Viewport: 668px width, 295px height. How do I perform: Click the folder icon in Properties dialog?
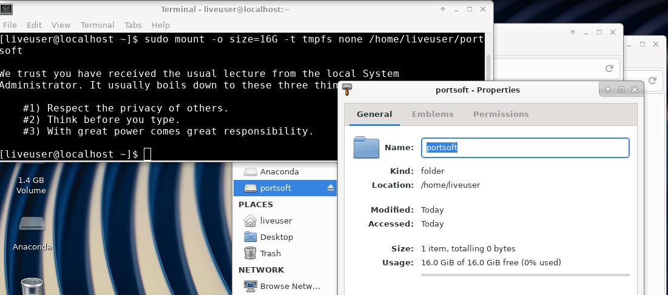[366, 148]
